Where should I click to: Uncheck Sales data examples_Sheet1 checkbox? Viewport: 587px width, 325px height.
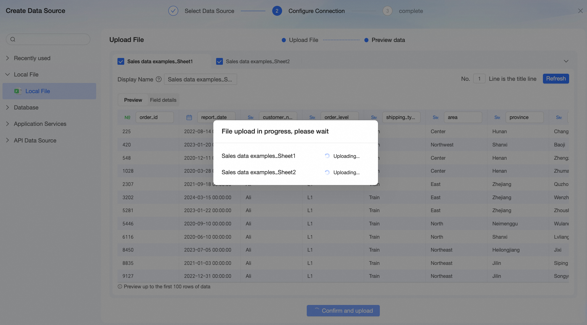[121, 61]
